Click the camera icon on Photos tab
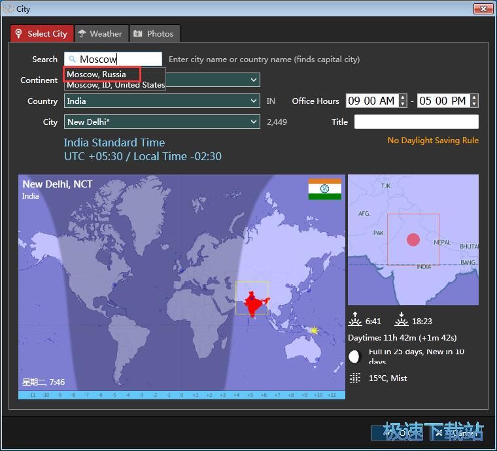This screenshot has height=451, width=497. [137, 33]
